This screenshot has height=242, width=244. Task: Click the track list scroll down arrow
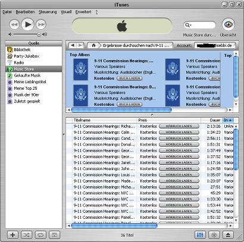point(236,221)
